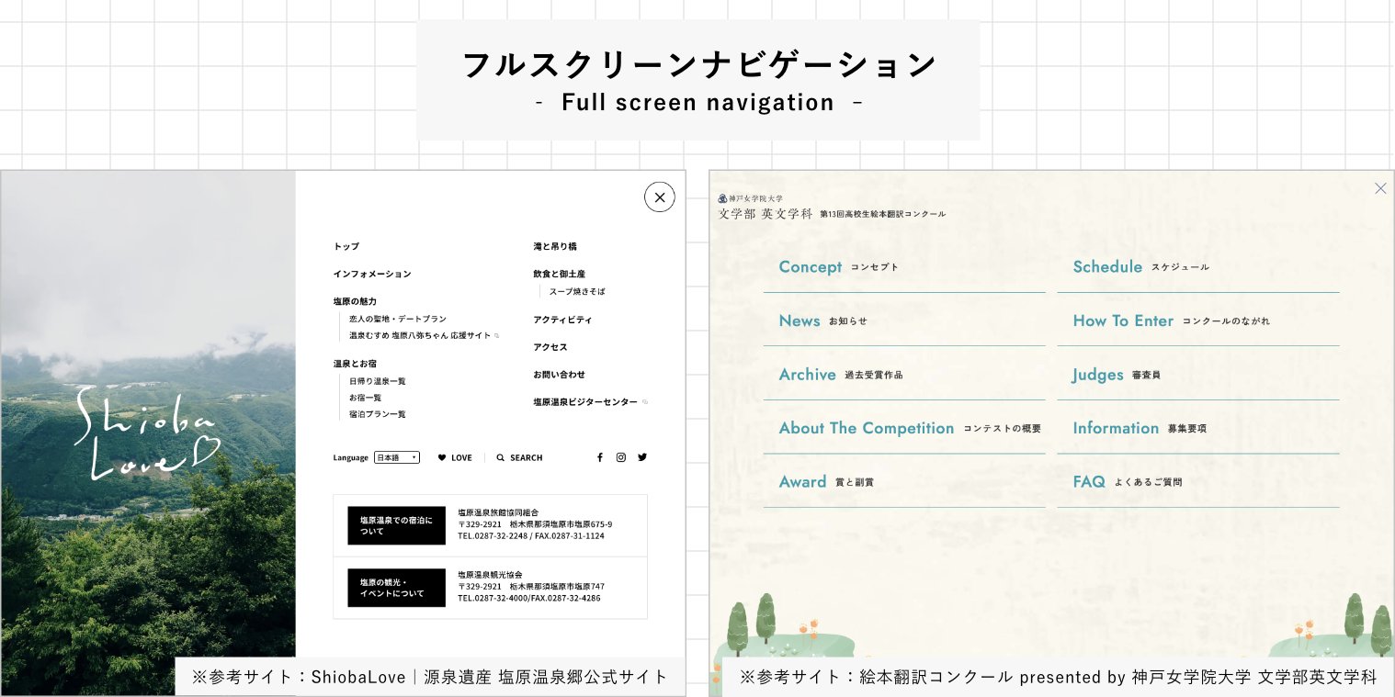Close the picture-book contest menu with the X
The image size is (1395, 697).
click(1380, 188)
